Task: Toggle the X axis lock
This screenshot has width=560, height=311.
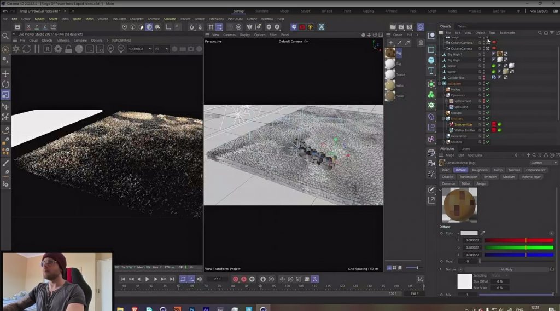Action: [x=28, y=27]
